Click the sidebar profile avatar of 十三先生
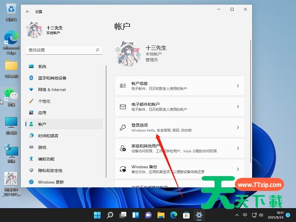The width and height of the screenshot is (296, 222). (34, 30)
